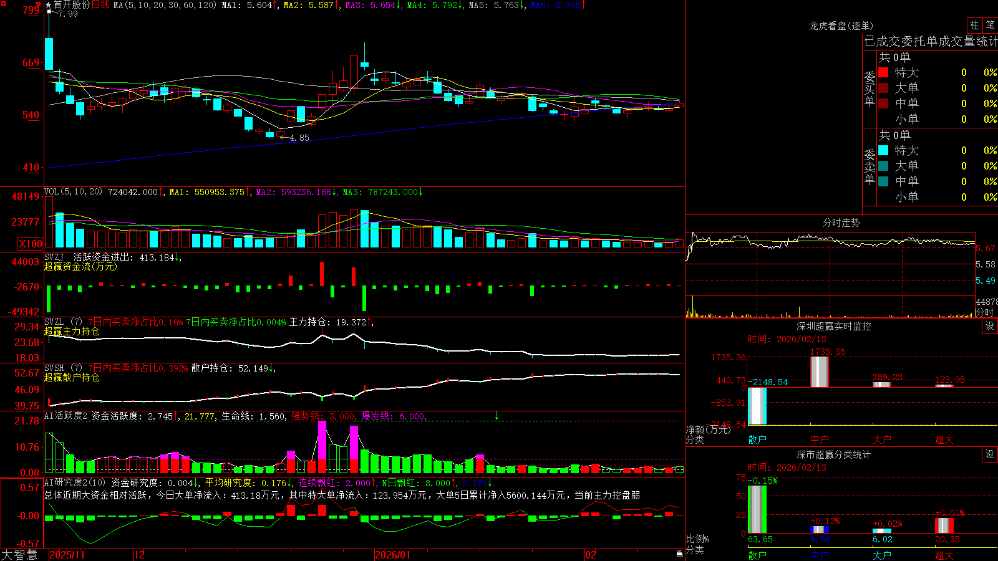Click the ×100 volume scale marker
998x561 pixels.
[31, 244]
